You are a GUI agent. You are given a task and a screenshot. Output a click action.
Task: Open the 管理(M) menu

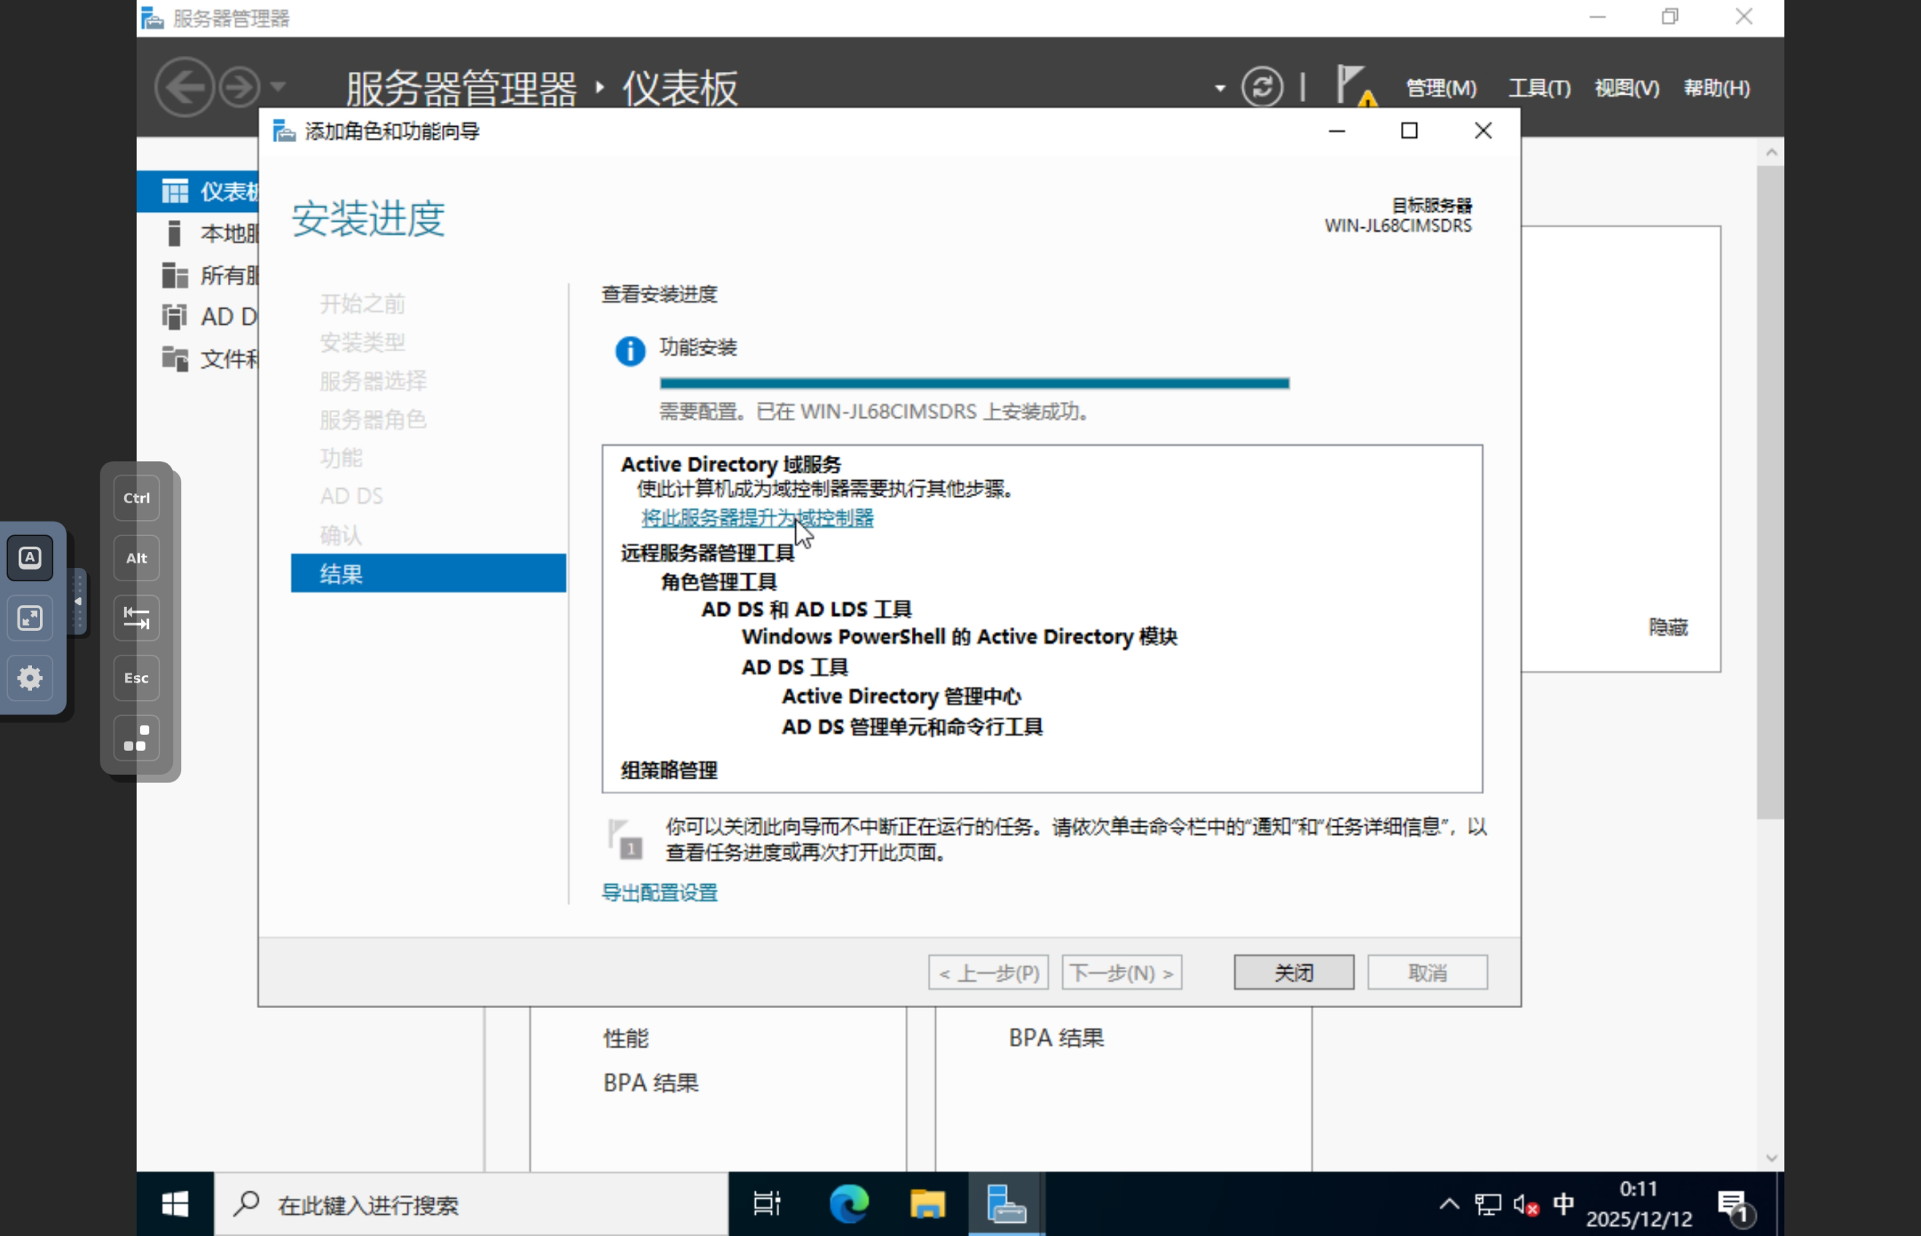1441,87
